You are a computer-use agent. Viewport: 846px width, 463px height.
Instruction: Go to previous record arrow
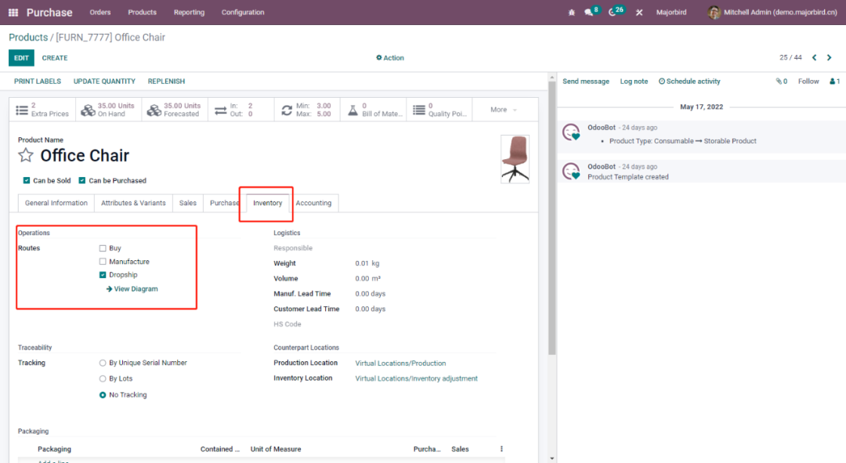click(x=814, y=58)
